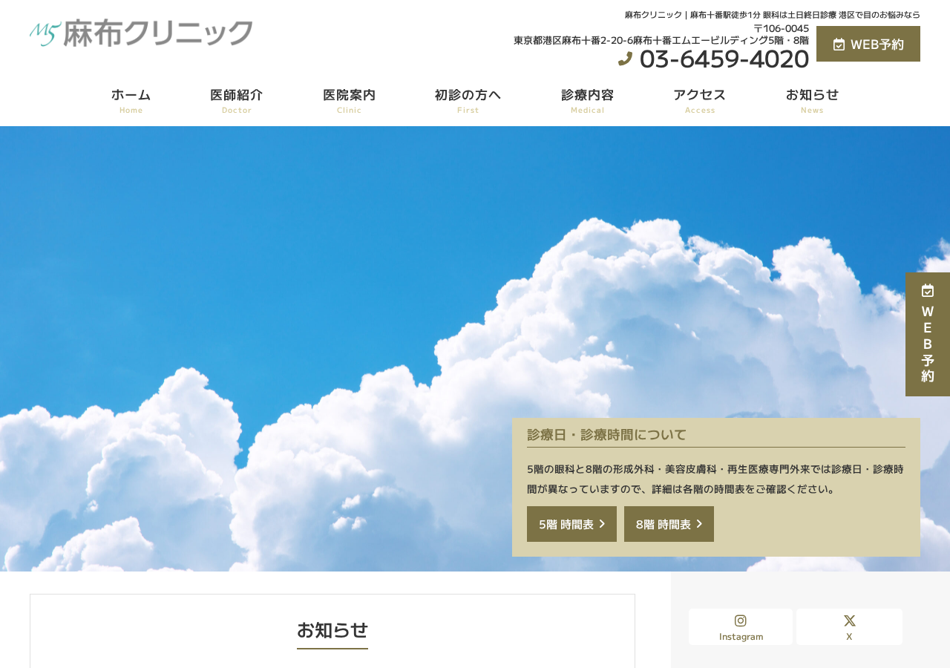Click the calendar icon on side WEB予約 tab
The width and height of the screenshot is (950, 668).
(928, 290)
